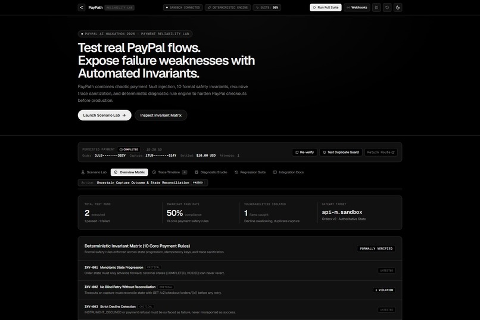
Task: Click the PayPath logo icon
Action: [82, 7]
